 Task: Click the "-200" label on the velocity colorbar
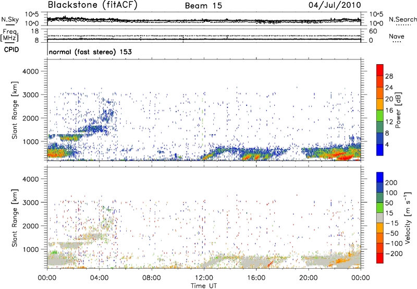[394, 254]
